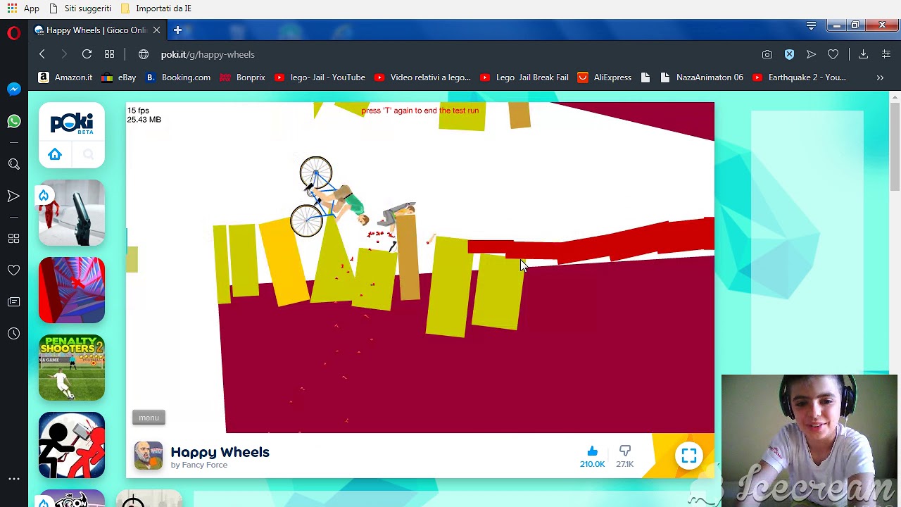Open the ad blocker shield settings
This screenshot has height=507, width=901.
click(789, 54)
